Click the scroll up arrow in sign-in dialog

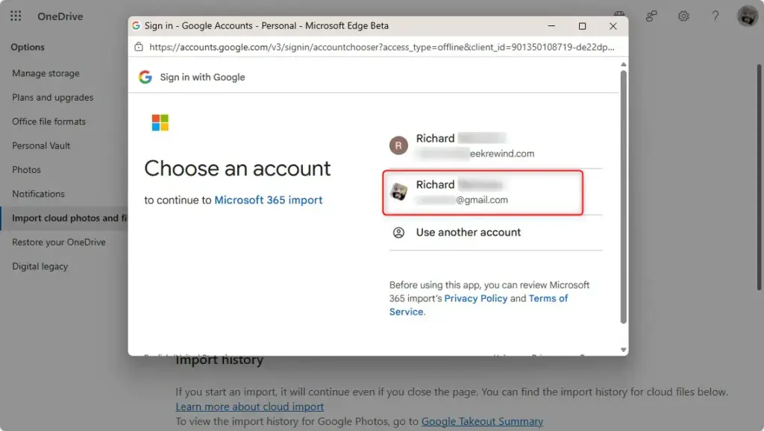(623, 64)
